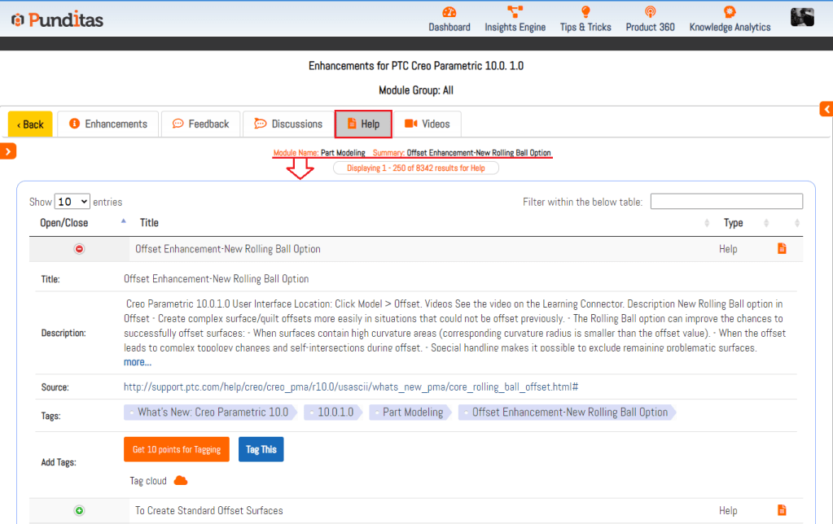Switch to the Videos tab
The image size is (833, 524).
(x=427, y=124)
